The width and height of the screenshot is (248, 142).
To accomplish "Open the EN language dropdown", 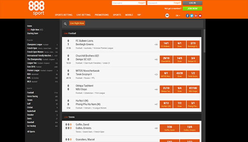I will (178, 15).
